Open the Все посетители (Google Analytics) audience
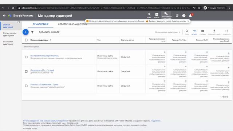This screenshot has height=131, width=233. pyautogui.click(x=45, y=56)
